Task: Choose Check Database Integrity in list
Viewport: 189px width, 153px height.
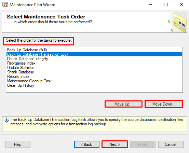Action: (x=94, y=59)
